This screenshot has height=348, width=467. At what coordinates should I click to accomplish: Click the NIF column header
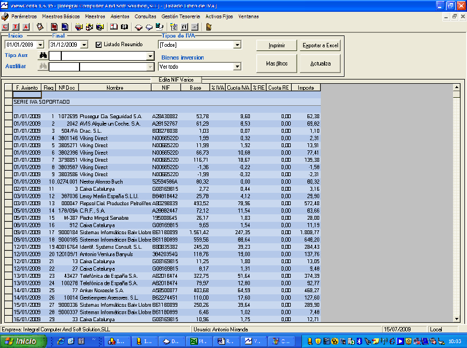point(166,88)
